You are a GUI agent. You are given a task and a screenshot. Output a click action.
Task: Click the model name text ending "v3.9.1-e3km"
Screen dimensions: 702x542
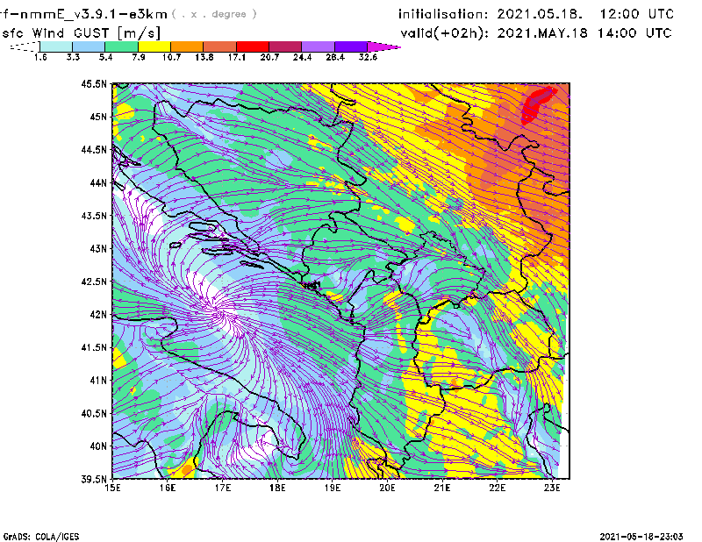(x=83, y=14)
